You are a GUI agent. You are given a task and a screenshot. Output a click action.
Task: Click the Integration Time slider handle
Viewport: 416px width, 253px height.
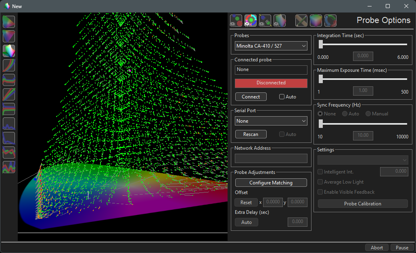tap(321, 44)
